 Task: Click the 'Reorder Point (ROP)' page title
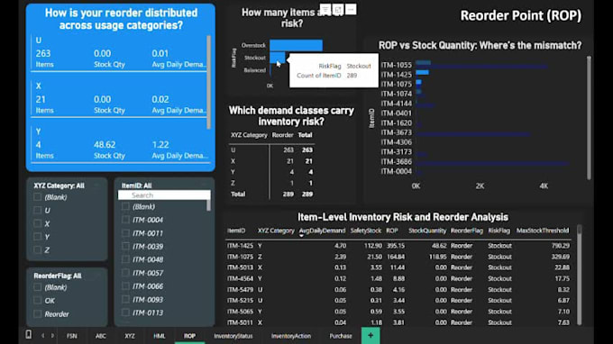(x=521, y=15)
